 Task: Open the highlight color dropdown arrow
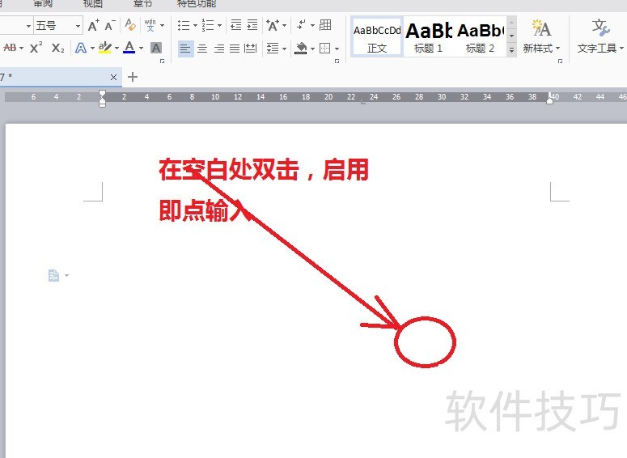(x=117, y=49)
